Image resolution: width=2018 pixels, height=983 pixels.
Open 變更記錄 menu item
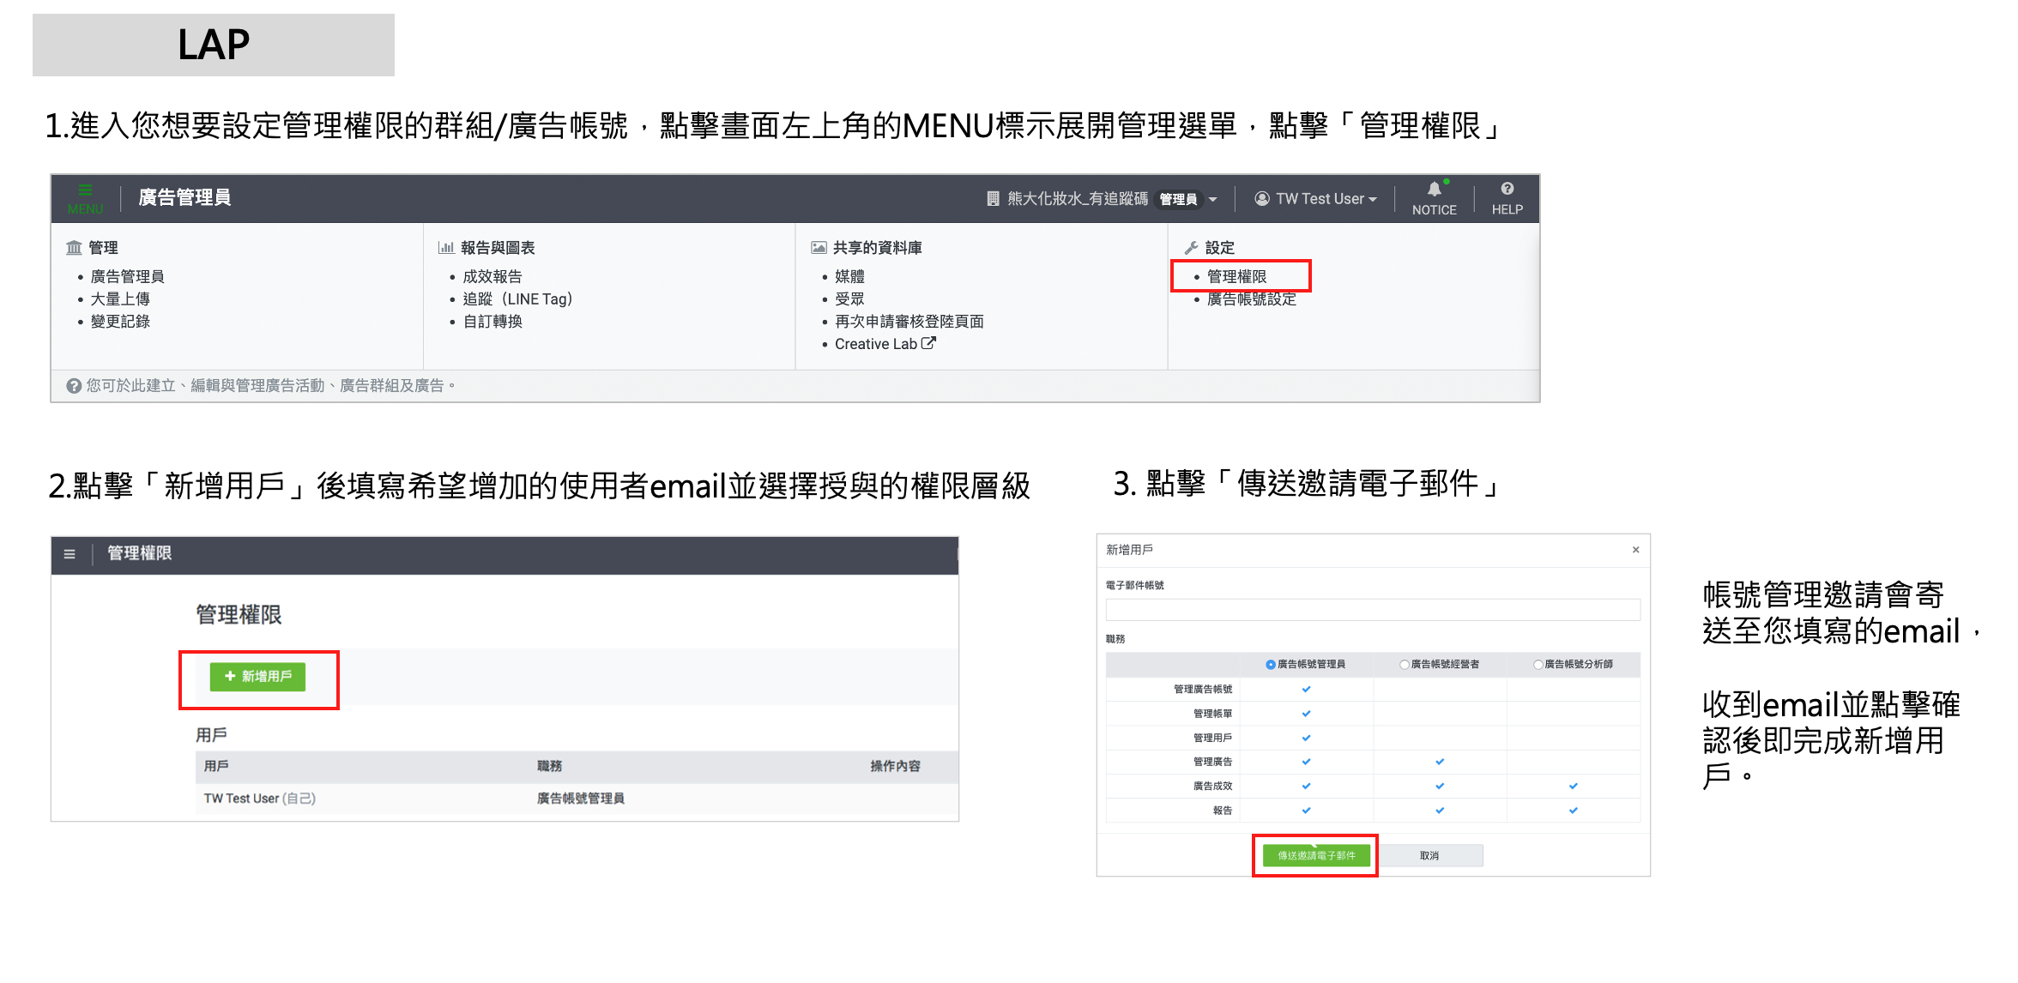[120, 321]
